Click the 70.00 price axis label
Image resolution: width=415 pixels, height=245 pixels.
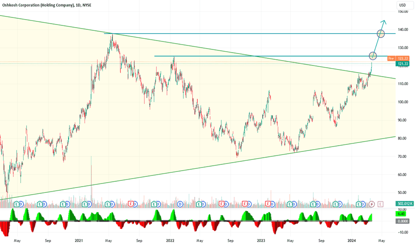coord(403,156)
